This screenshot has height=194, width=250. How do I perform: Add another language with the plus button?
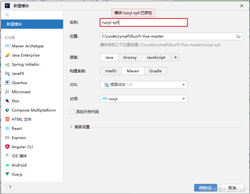click(x=176, y=57)
